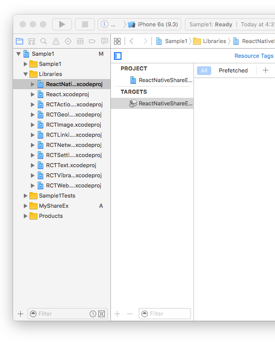275x344 pixels.
Task: Open the Resource Tags link
Action: [x=254, y=56]
